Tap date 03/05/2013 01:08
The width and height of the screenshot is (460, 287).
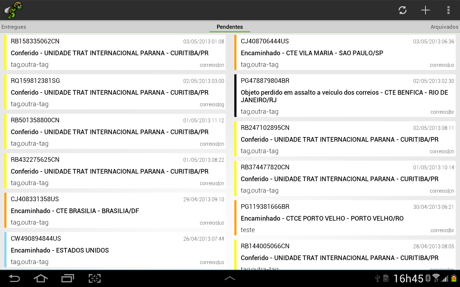click(x=204, y=42)
